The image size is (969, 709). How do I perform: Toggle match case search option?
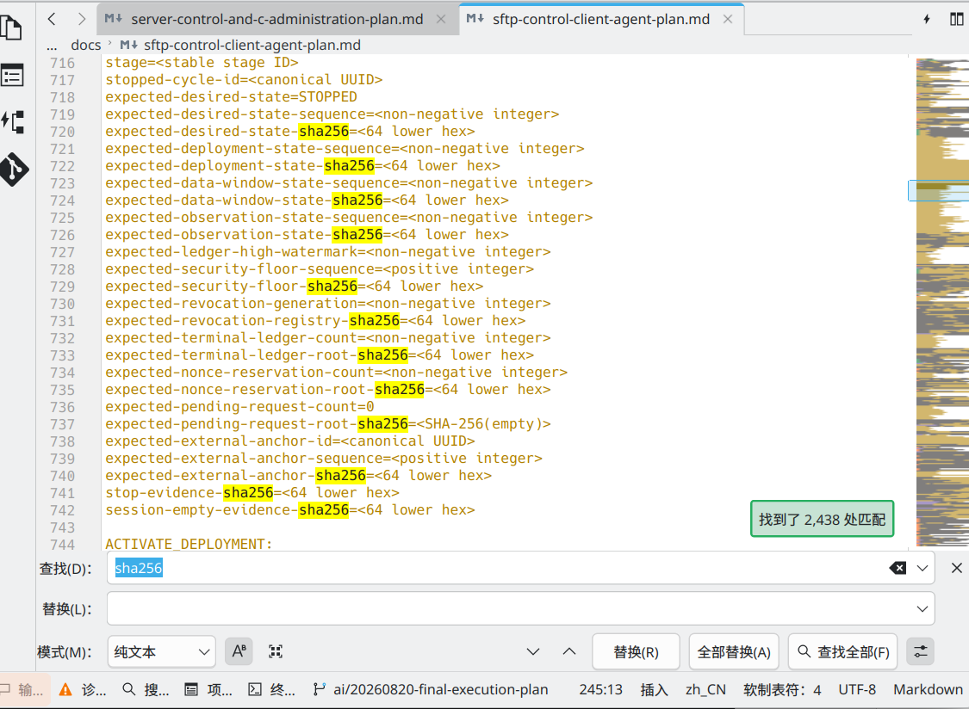pos(239,651)
